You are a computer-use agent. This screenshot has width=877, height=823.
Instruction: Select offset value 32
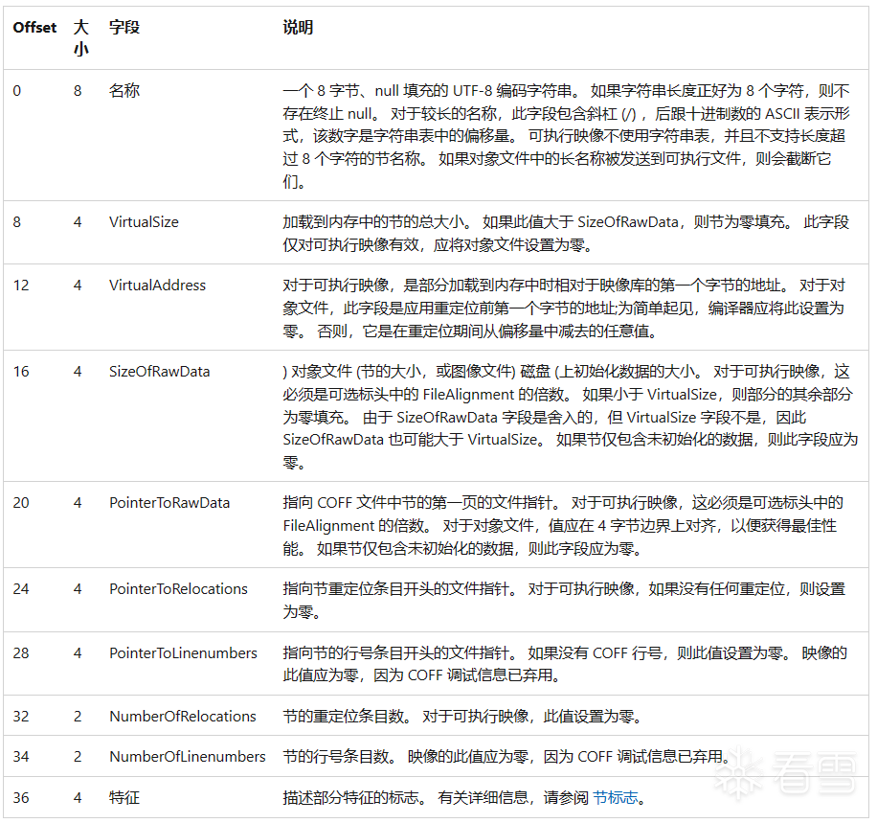click(x=21, y=716)
